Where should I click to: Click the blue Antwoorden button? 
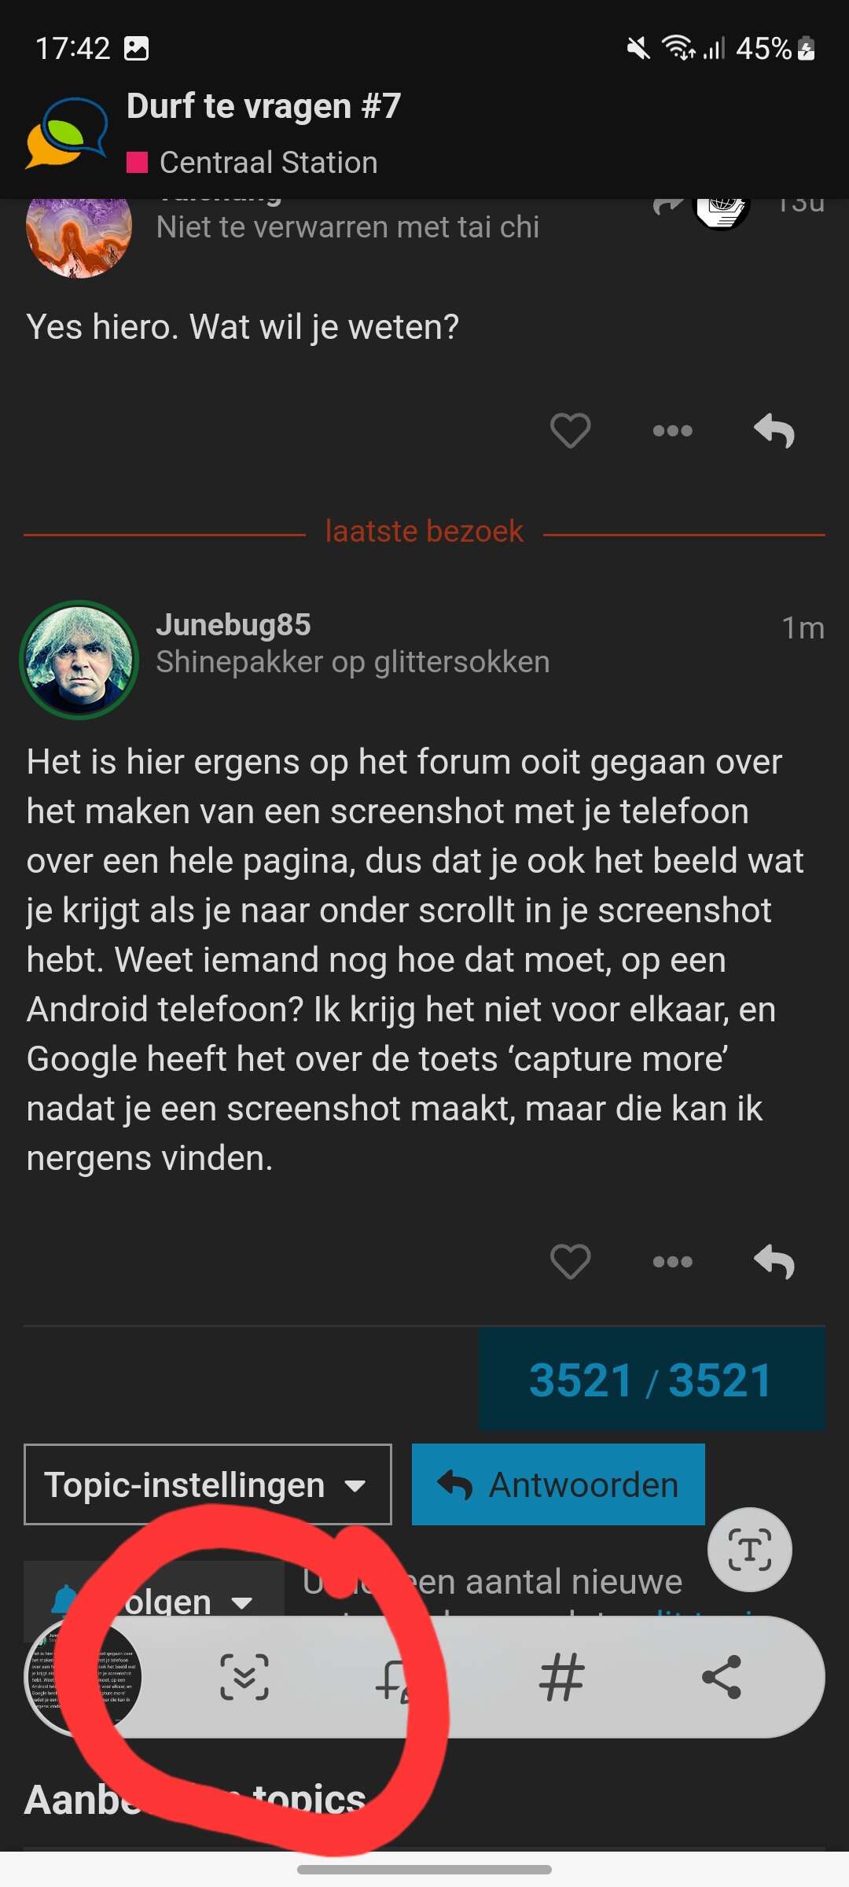[x=558, y=1484]
